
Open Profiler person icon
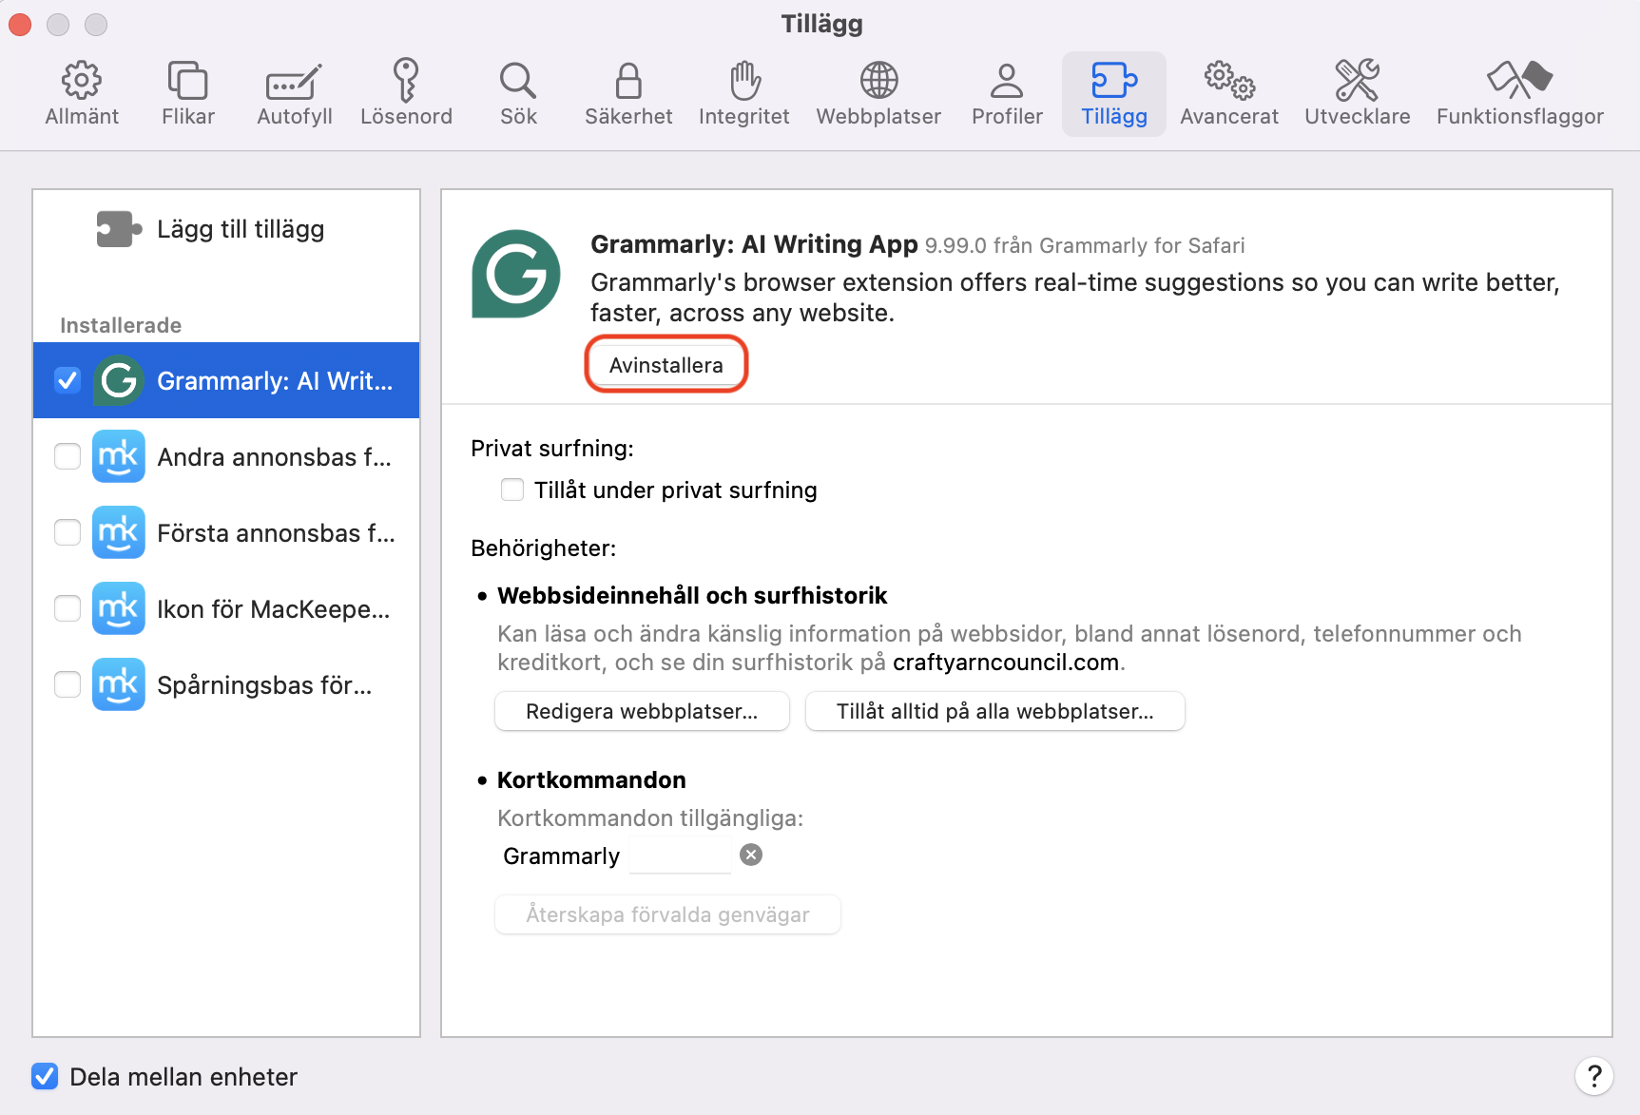click(1007, 81)
